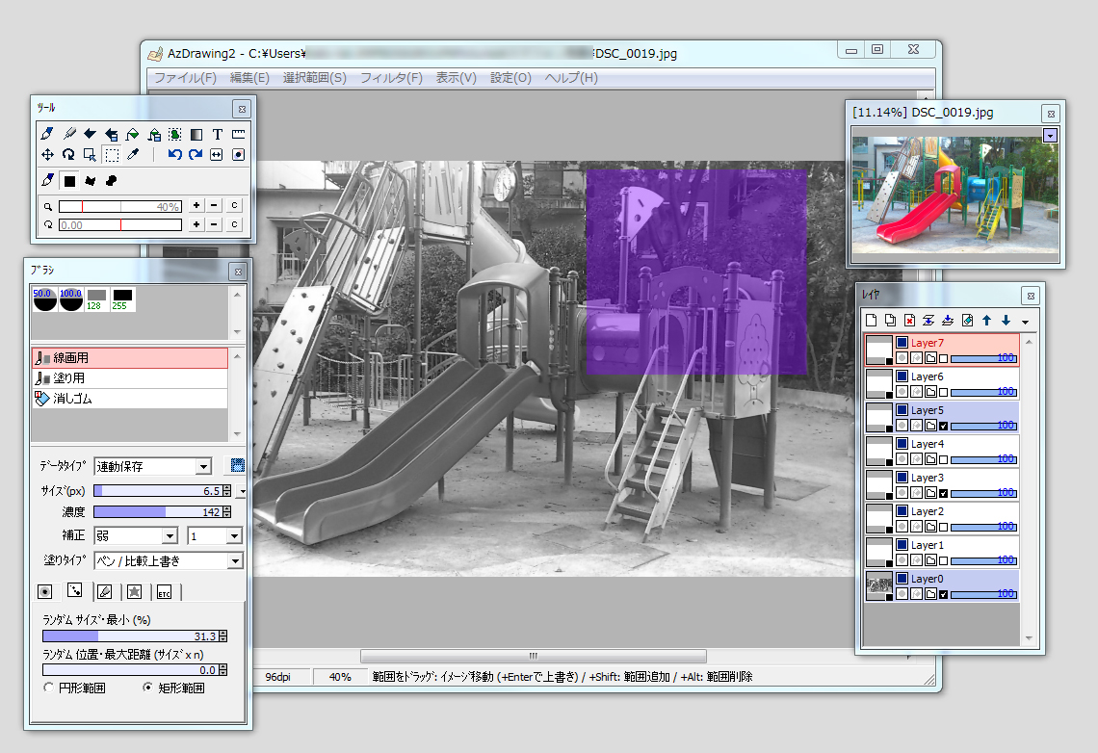This screenshot has width=1098, height=753.
Task: Move the selected layer up with the arrow icon
Action: coord(987,321)
